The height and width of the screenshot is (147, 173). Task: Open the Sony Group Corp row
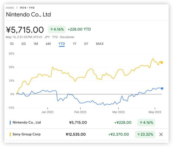[x=26, y=134]
